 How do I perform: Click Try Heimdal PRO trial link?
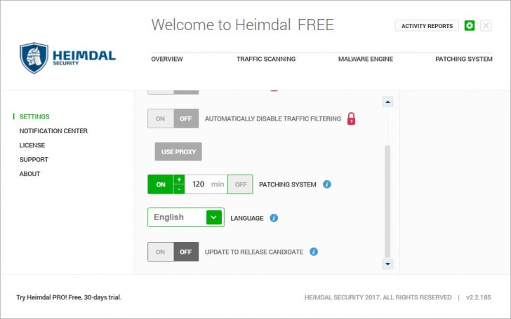coord(69,297)
